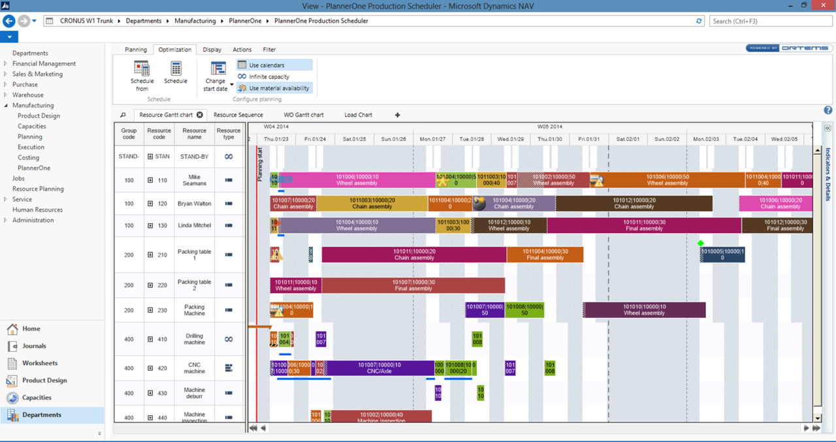Switch to Load Chart tab
Viewport: 836px width, 442px height.
click(x=358, y=115)
